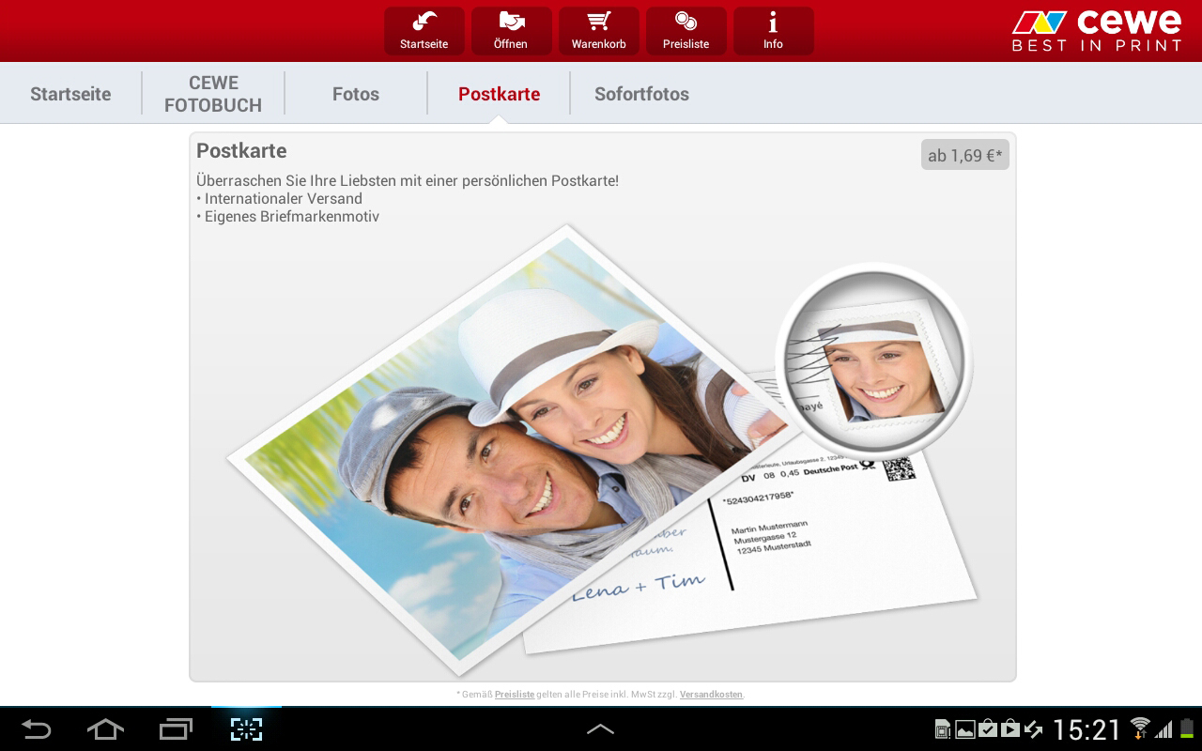Open the Info icon button
Screen dimensions: 1202x751
(x=773, y=31)
